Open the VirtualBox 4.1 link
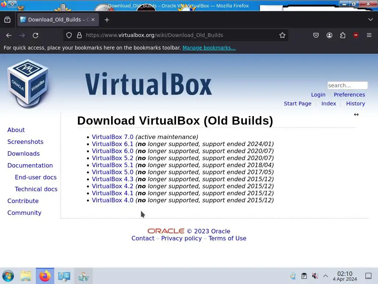Image resolution: width=378 pixels, height=284 pixels. point(113,193)
